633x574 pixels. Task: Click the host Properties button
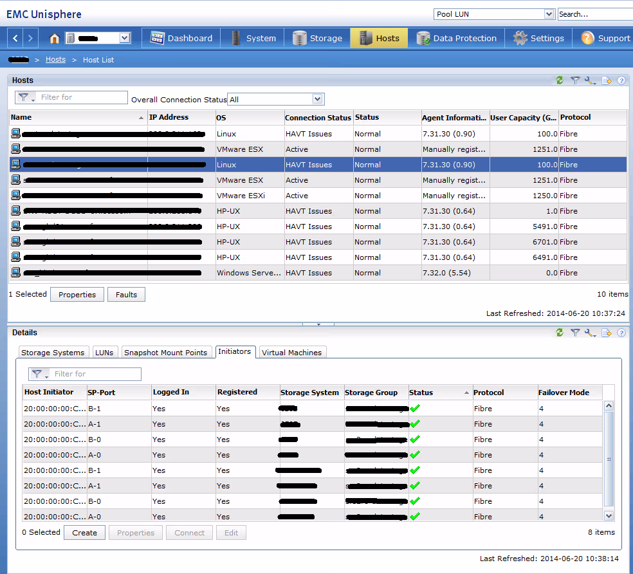[x=77, y=295]
